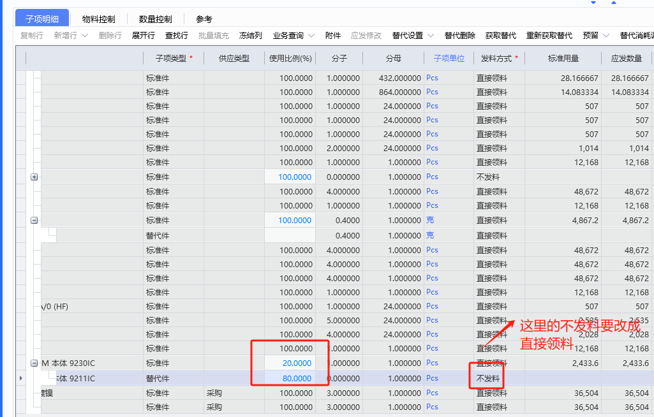
Task: Expand the 业务查询 dropdown chevron
Action: [x=311, y=36]
